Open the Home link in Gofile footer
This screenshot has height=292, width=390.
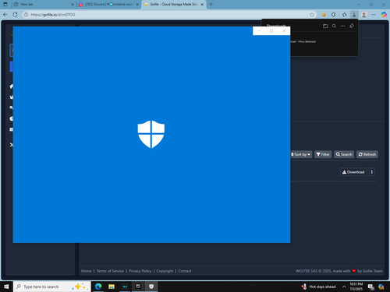click(86, 271)
